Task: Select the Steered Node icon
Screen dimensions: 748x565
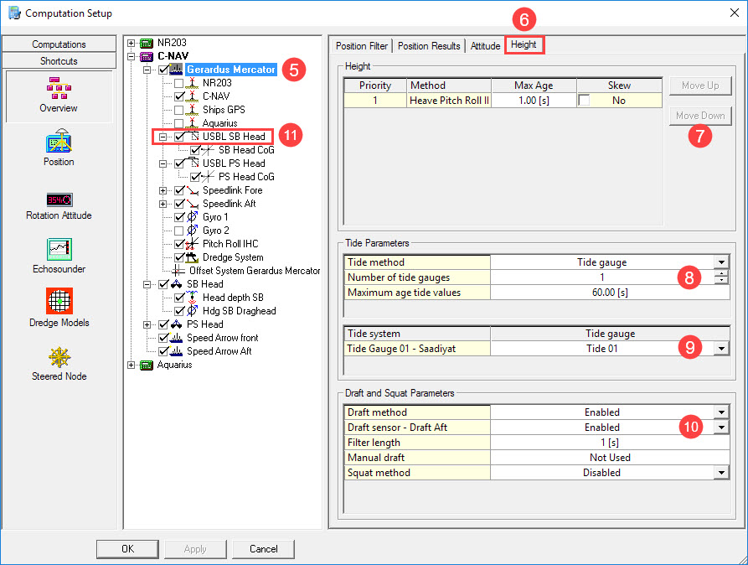Action: pyautogui.click(x=59, y=357)
